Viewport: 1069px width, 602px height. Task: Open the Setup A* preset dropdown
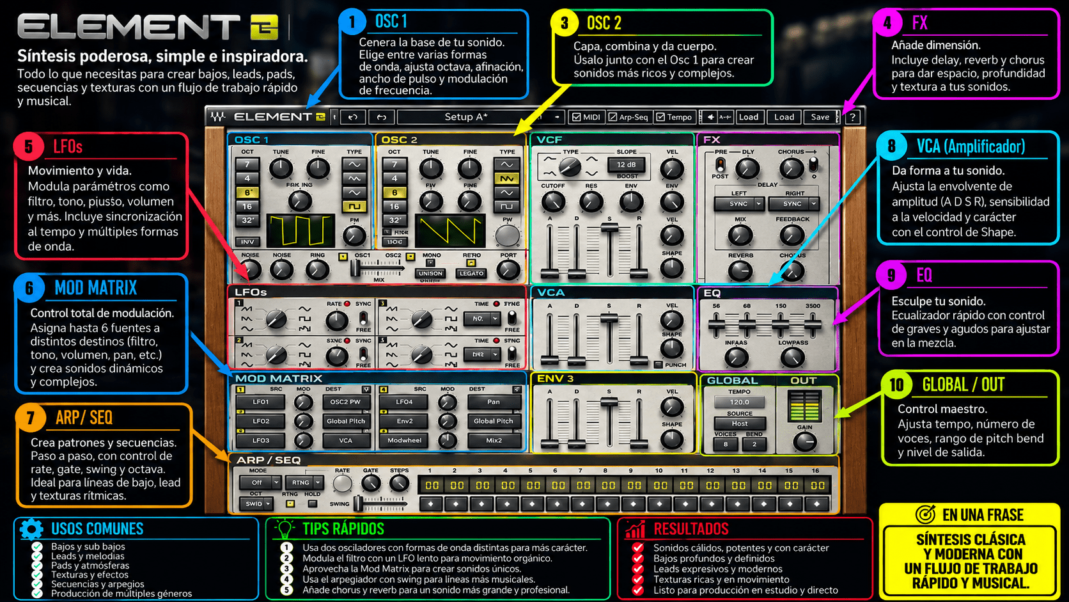481,117
